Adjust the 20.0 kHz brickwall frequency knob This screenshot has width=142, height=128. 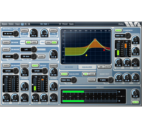pyautogui.click(x=44, y=33)
